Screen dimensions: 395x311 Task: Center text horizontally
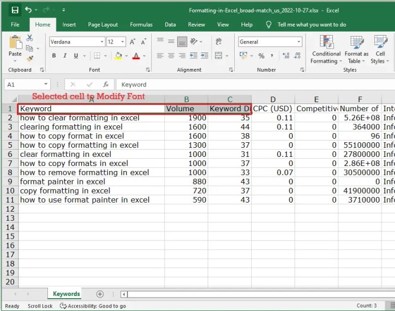171,55
